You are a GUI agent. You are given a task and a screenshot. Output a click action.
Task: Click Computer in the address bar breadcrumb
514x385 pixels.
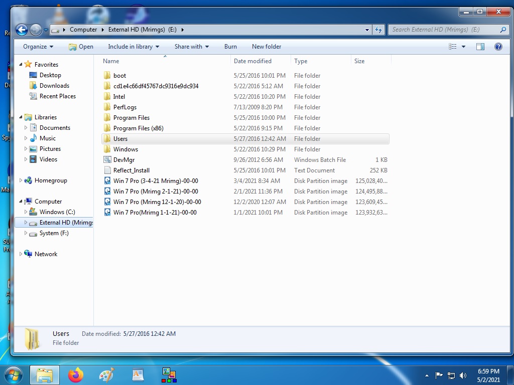tap(83, 30)
